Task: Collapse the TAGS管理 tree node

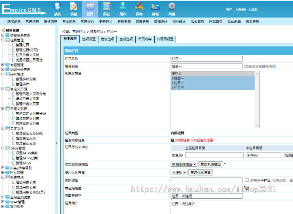Action: (3, 148)
